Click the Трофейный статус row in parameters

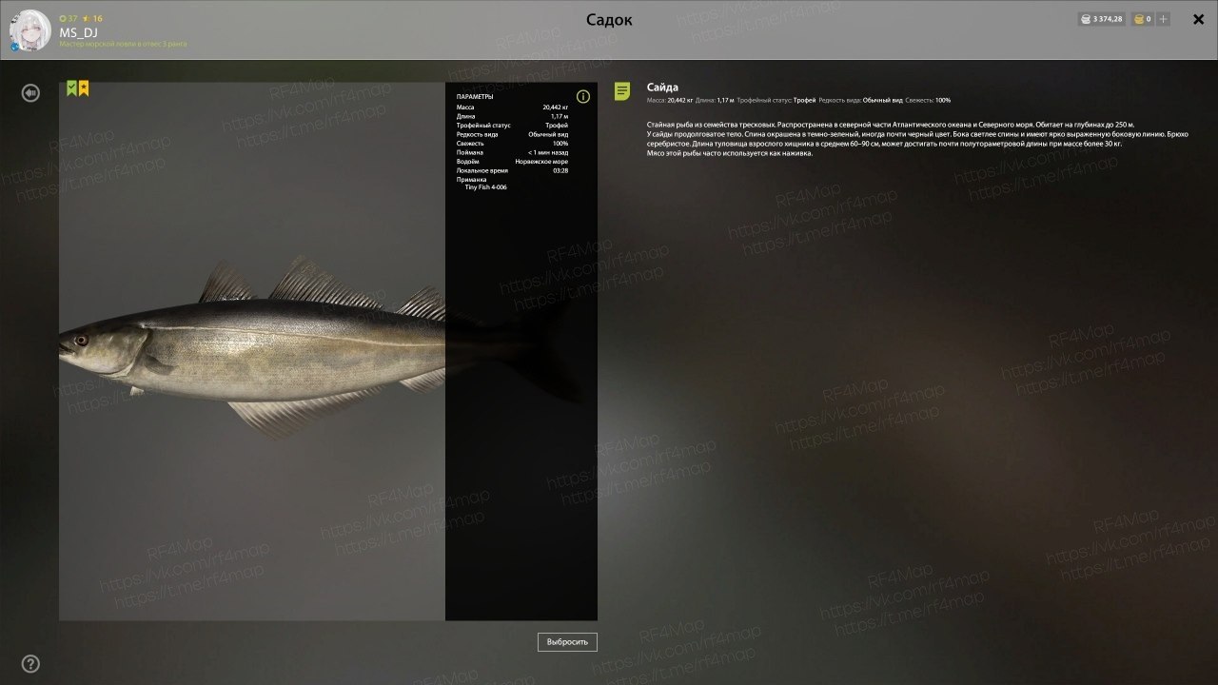(x=512, y=126)
